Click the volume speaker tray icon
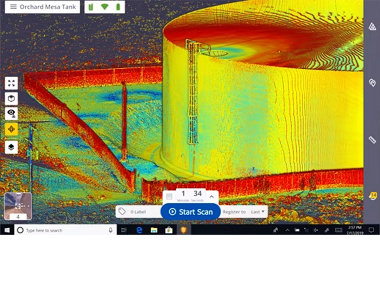The height and width of the screenshot is (285, 380). (x=316, y=230)
